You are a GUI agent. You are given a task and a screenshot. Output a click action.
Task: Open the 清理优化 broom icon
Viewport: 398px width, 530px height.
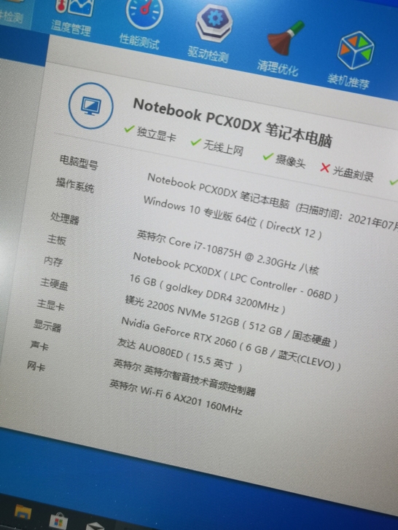tap(286, 38)
